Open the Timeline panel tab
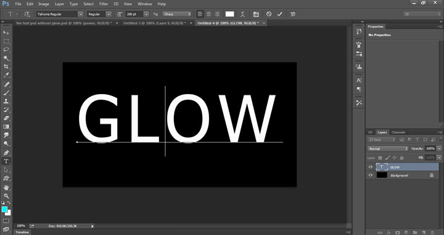This screenshot has height=235, width=444. click(22, 232)
